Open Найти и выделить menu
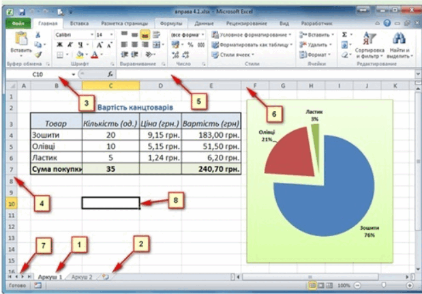Viewport: 422px width, 294px height. (x=400, y=45)
